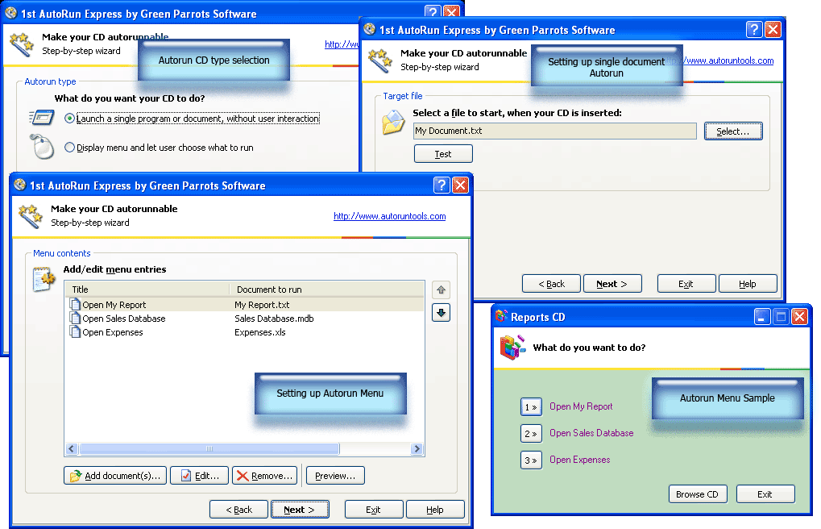Viewport: 821px width, 529px height.
Task: Click the Test button under target file
Action: (443, 153)
